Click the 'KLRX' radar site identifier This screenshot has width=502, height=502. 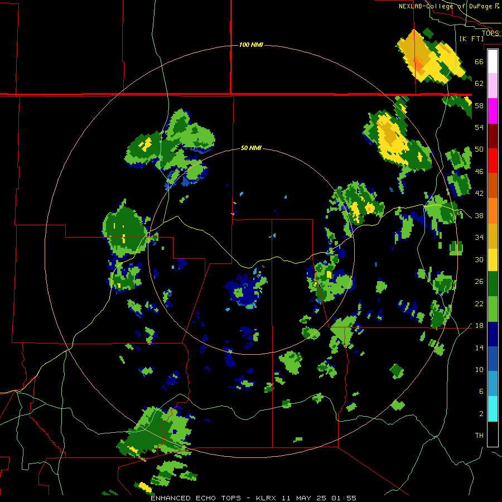coord(267,498)
